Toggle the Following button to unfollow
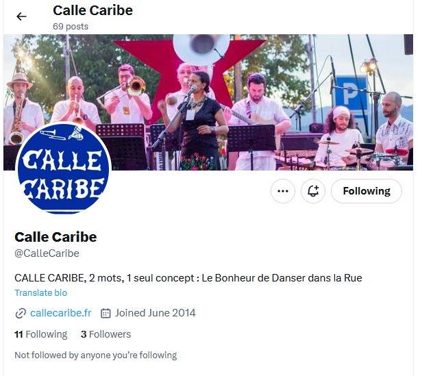422x376 pixels. (367, 191)
